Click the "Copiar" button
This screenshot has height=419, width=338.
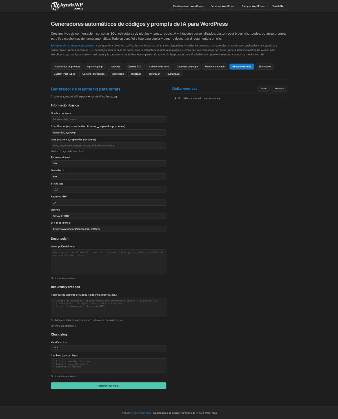[263, 88]
